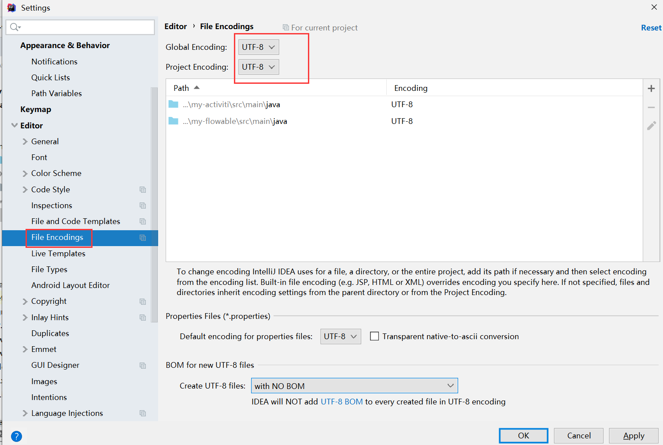663x445 pixels.
Task: Click the remove path minus icon
Action: point(651,107)
